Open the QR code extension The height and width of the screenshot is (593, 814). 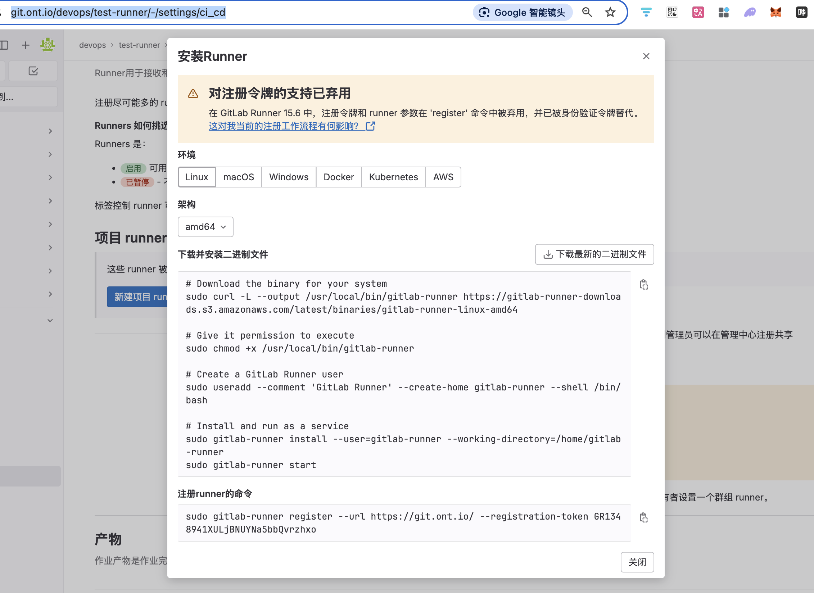point(672,13)
